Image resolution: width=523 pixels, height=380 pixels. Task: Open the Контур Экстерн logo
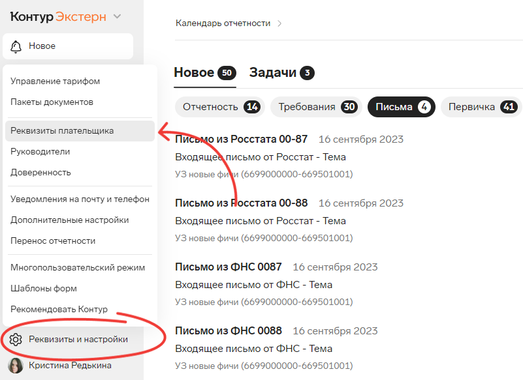pyautogui.click(x=58, y=16)
